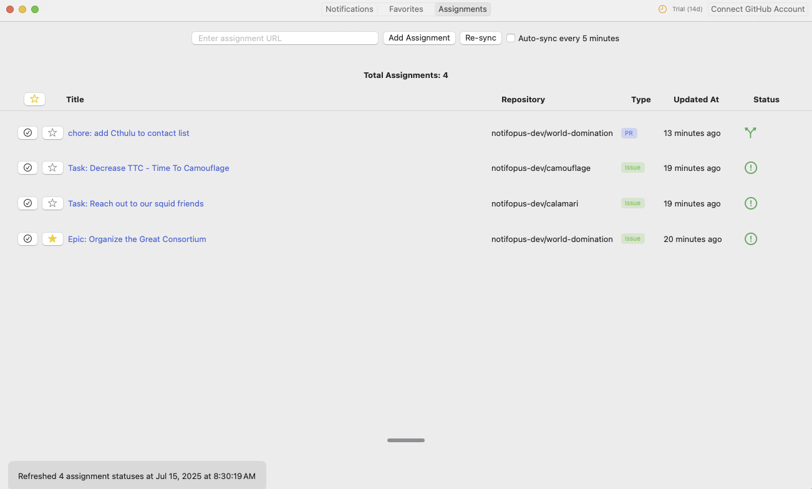Open 'Epic: Organize the Great Consortium' link

point(137,239)
